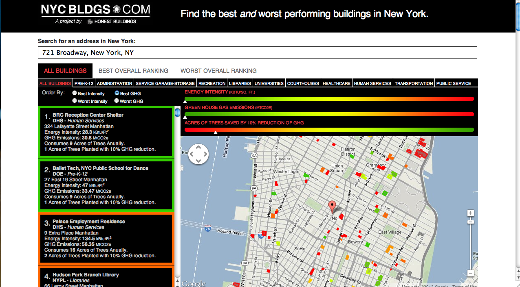Screen dimensions: 520x287
Task: Click the Acres of Trees Saved gradient bar
Action: (329, 130)
